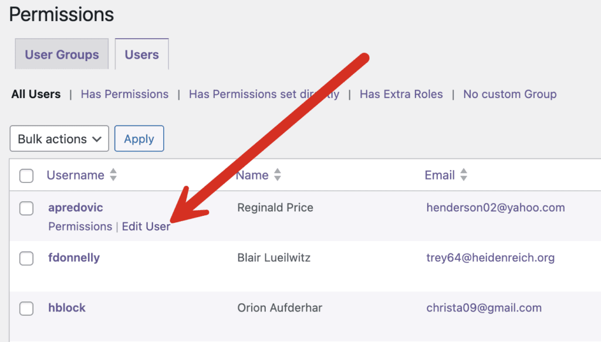Sort users by Username column arrows

pos(113,175)
